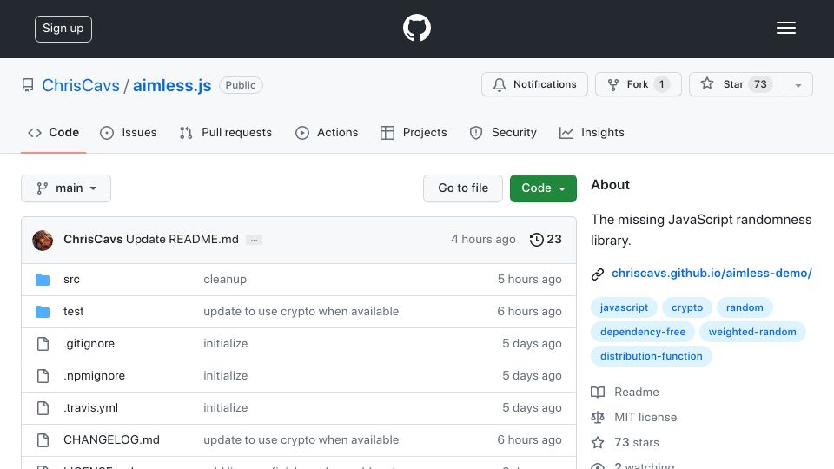The height and width of the screenshot is (469, 834).
Task: Open the main branch selector dropdown
Action: [x=66, y=188]
